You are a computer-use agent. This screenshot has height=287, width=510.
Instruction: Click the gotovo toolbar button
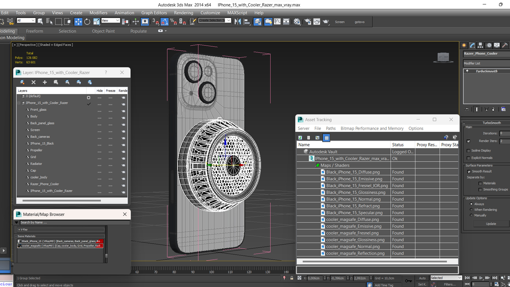(359, 22)
